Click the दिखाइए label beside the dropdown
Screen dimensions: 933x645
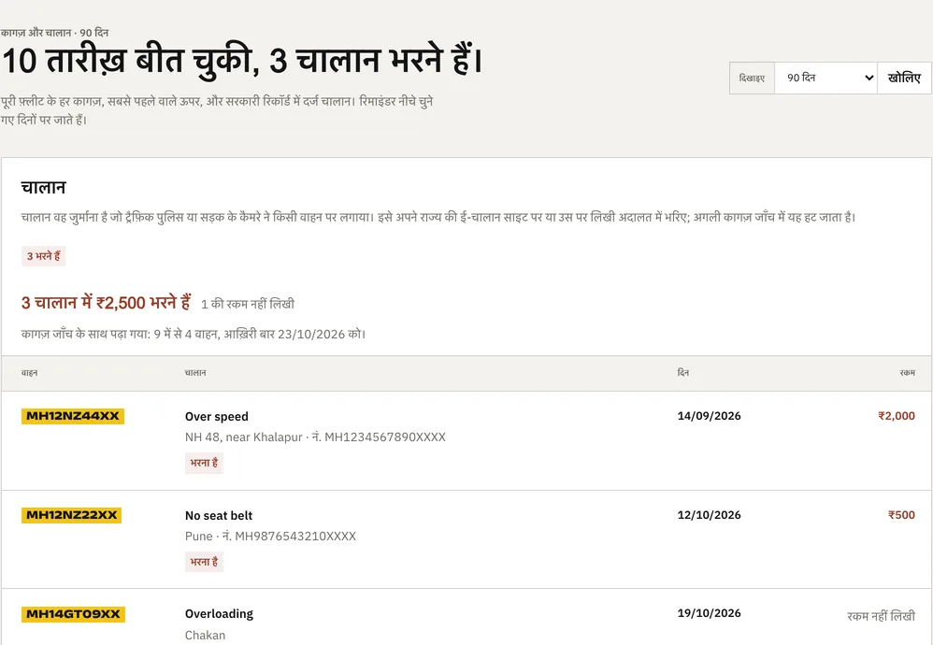[752, 78]
